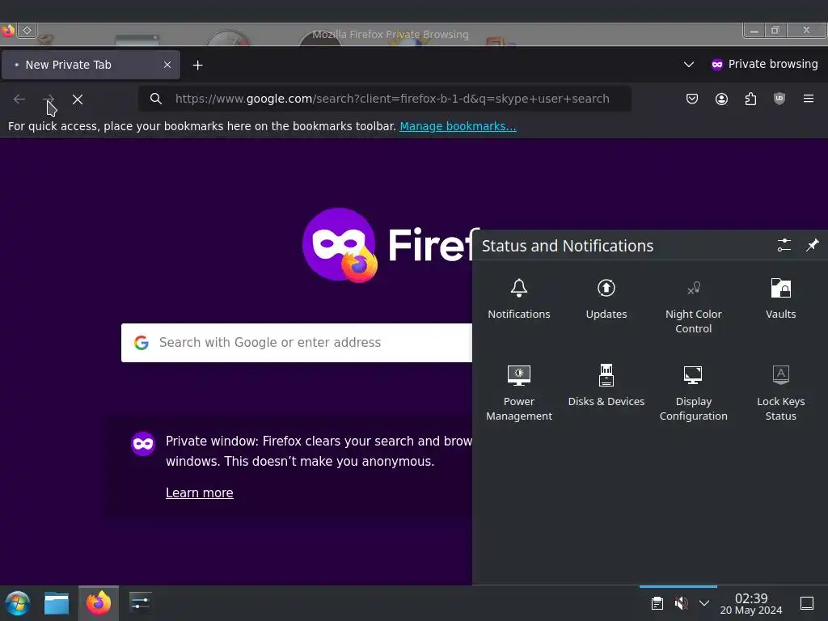The width and height of the screenshot is (828, 621).
Task: Pin the Status and Notifications panel open
Action: click(812, 245)
